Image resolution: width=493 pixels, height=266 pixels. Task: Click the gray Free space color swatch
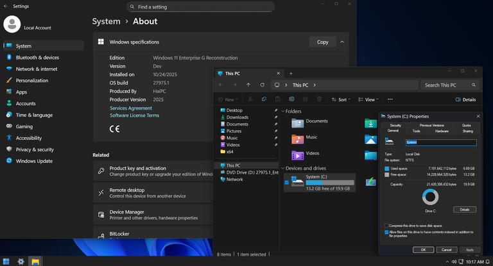coord(386,174)
